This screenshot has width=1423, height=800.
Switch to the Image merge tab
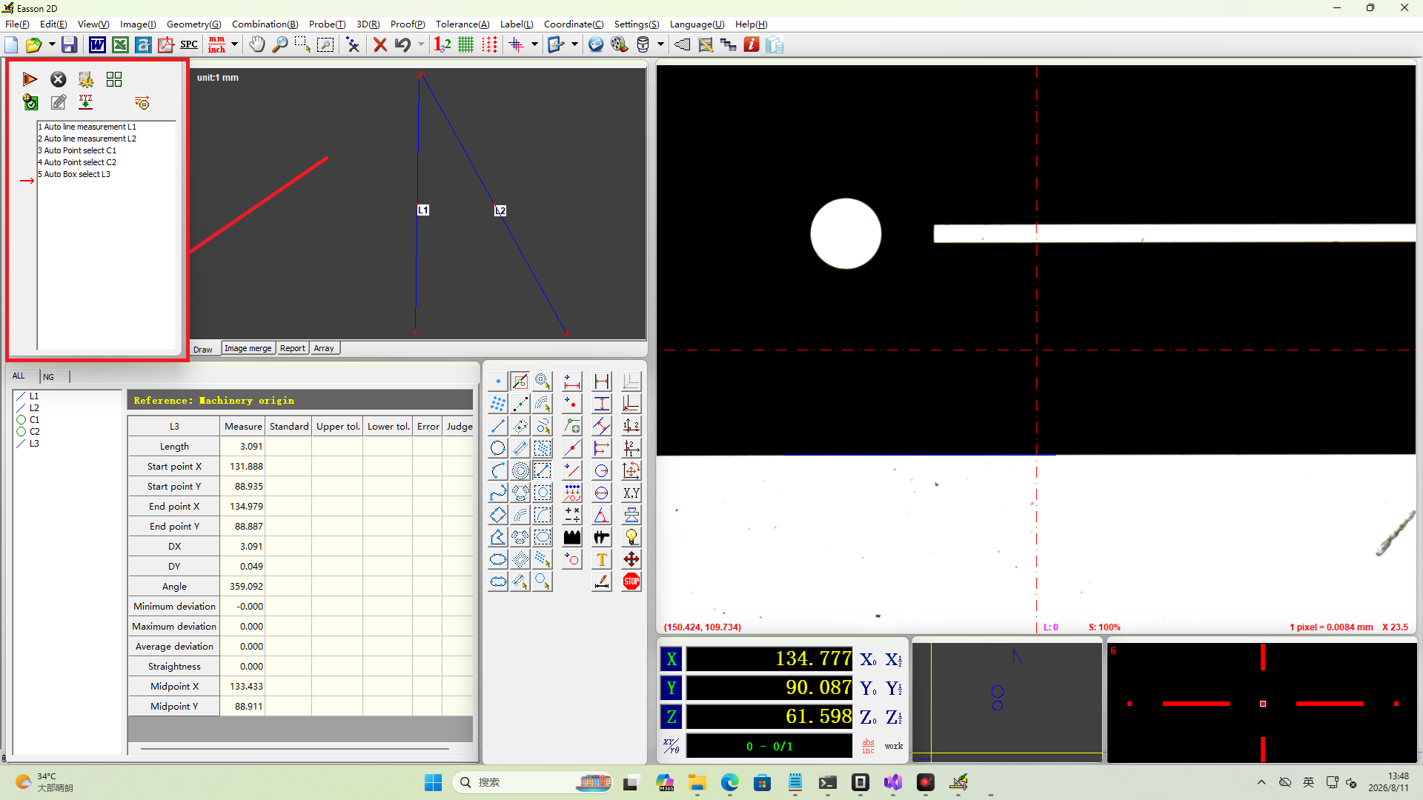pyautogui.click(x=248, y=349)
